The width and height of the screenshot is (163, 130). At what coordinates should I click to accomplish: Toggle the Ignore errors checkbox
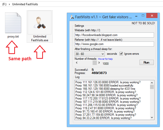121,54
